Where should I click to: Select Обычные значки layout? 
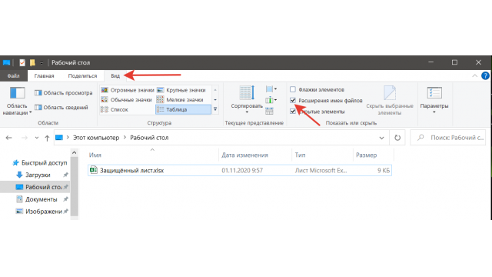126,100
